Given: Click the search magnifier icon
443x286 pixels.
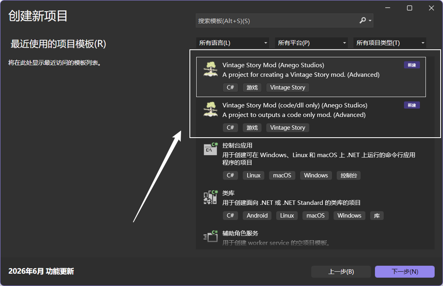Looking at the screenshot, I should 363,20.
